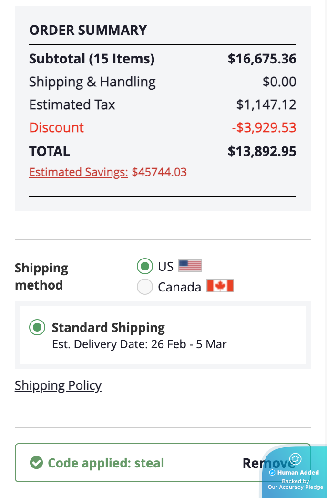Select US as the shipping country
This screenshot has height=498, width=327.
point(144,266)
